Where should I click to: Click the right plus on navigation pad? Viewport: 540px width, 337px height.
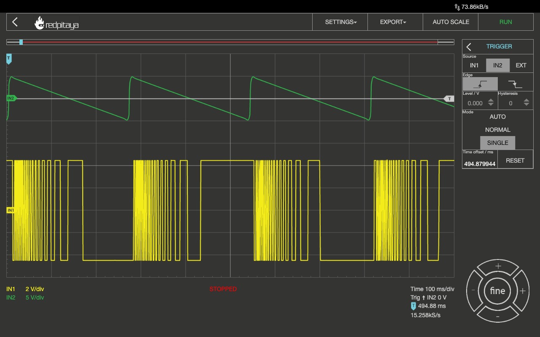[x=522, y=291]
